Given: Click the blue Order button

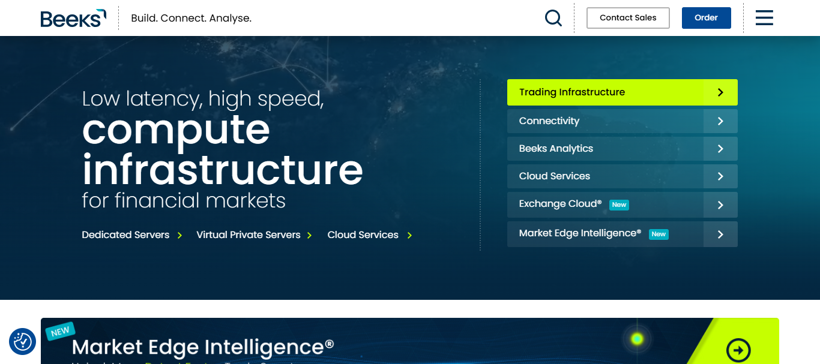Looking at the screenshot, I should [706, 18].
